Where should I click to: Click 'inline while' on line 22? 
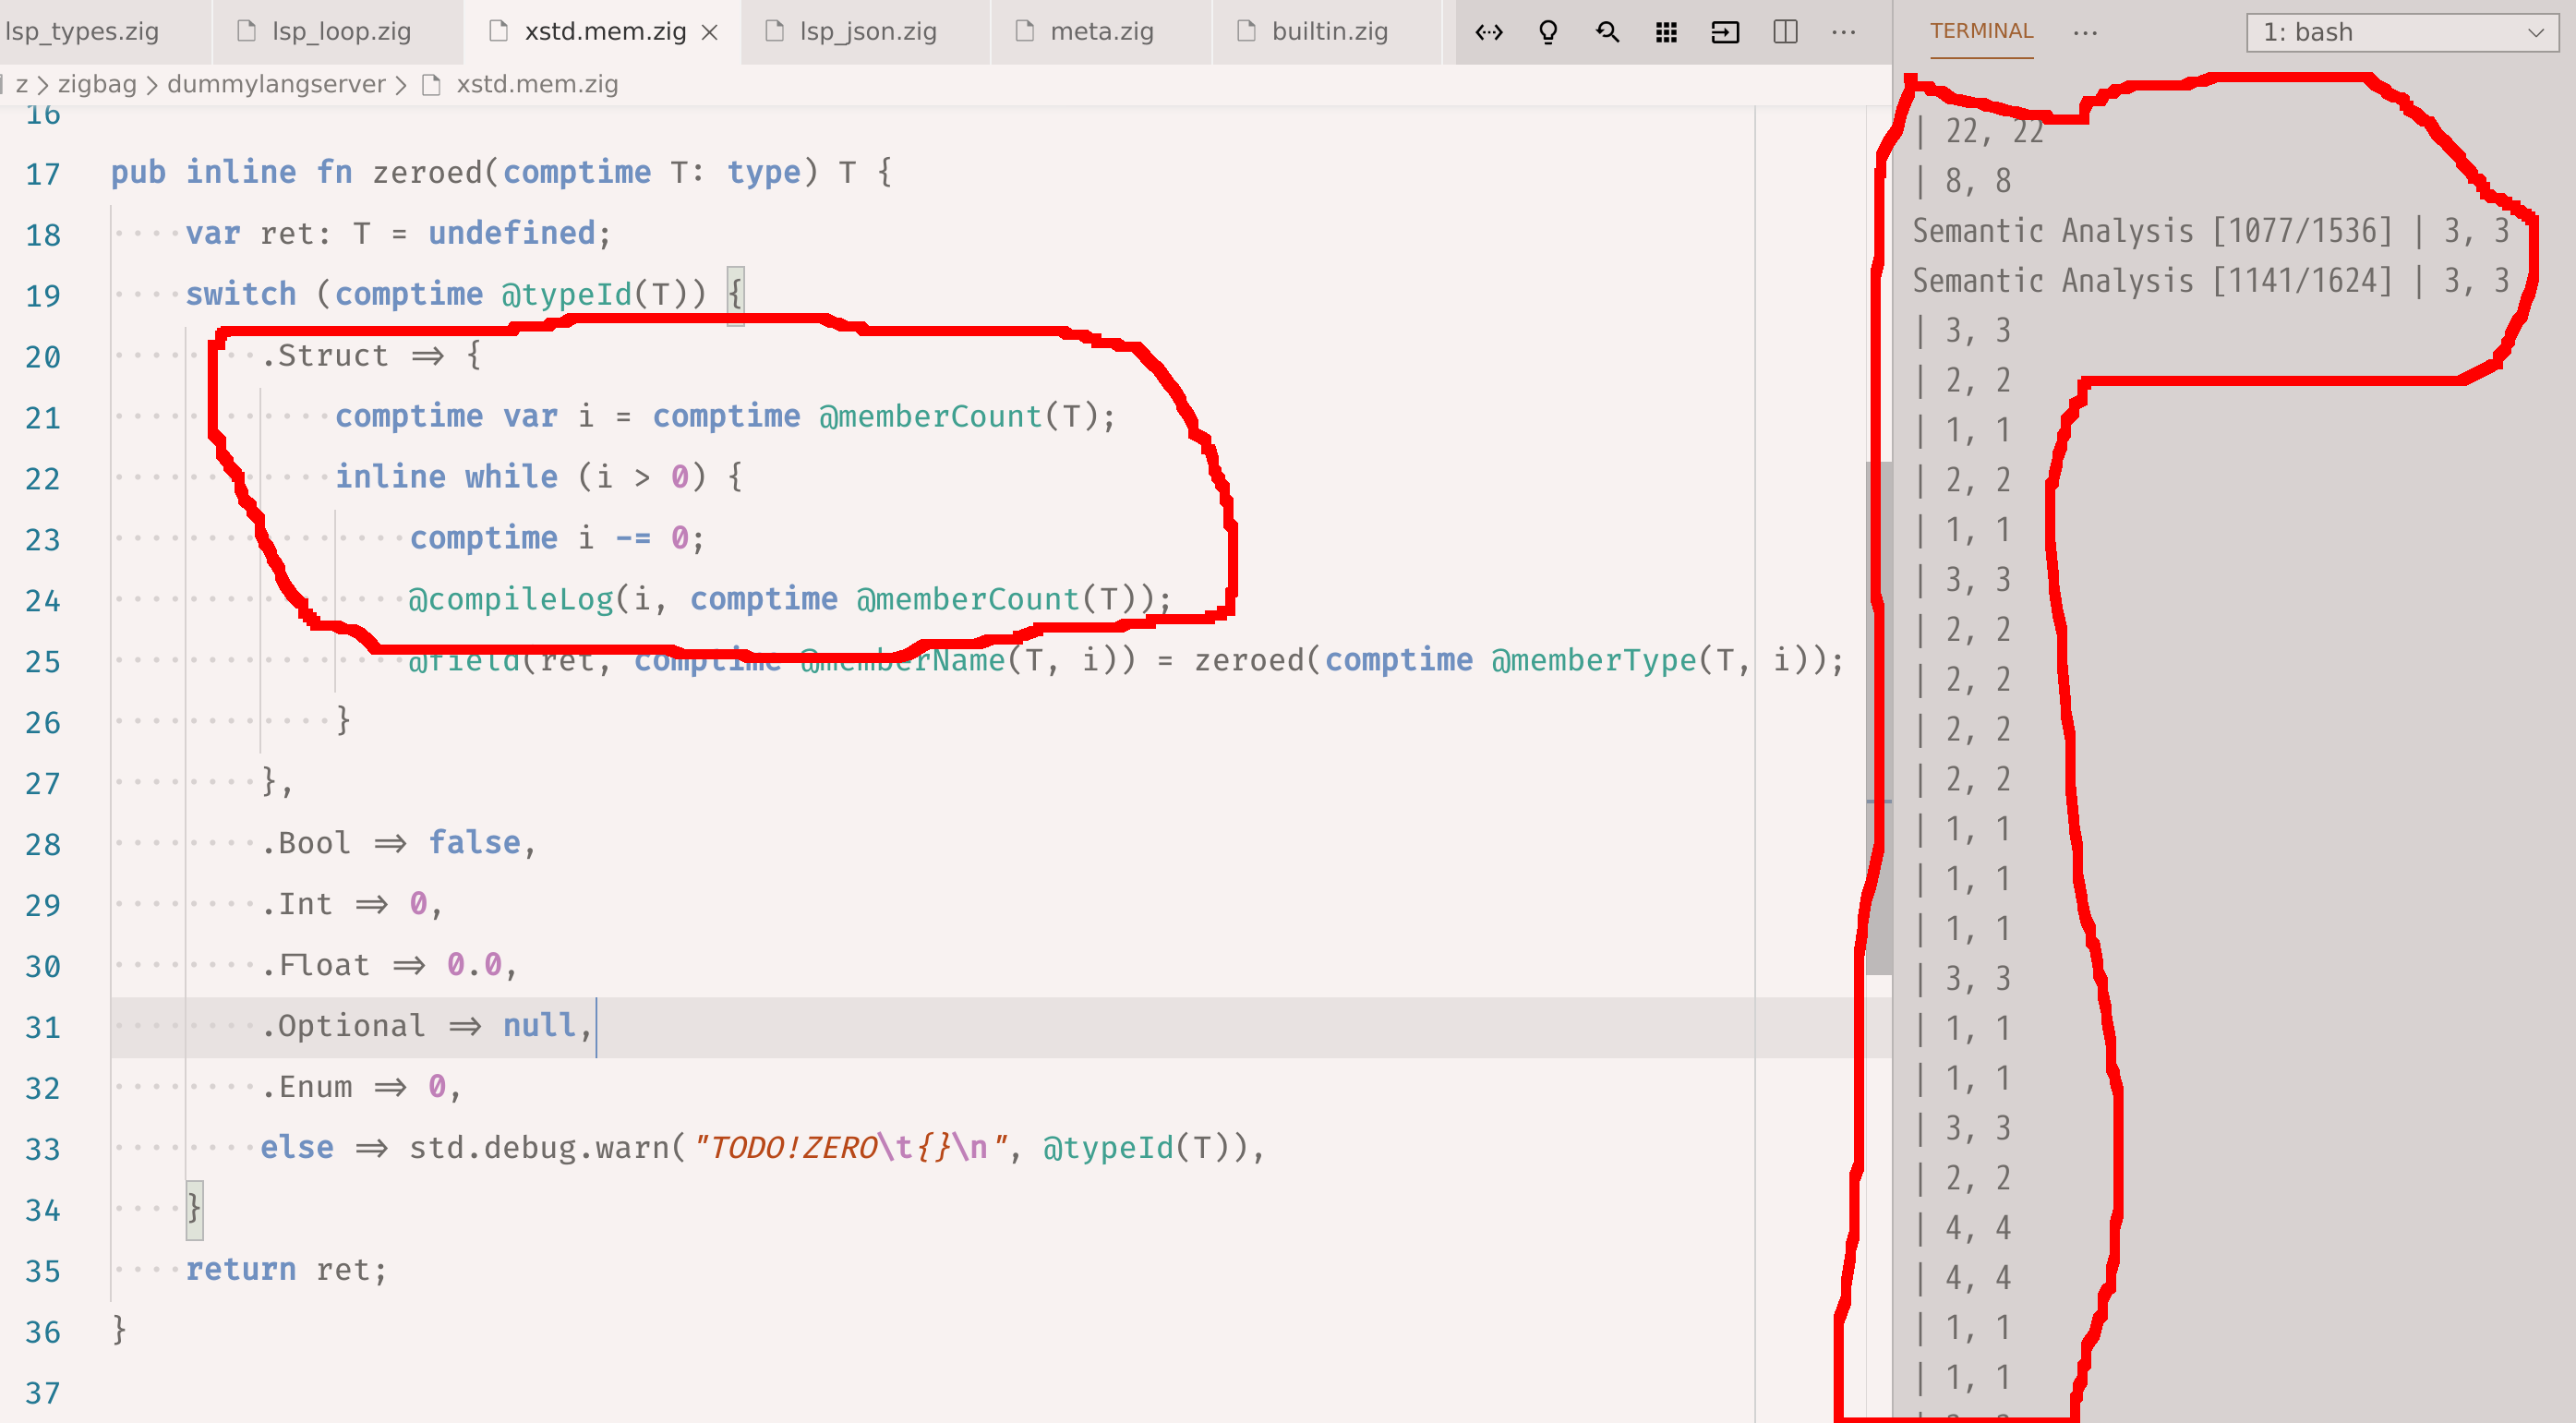[x=446, y=476]
